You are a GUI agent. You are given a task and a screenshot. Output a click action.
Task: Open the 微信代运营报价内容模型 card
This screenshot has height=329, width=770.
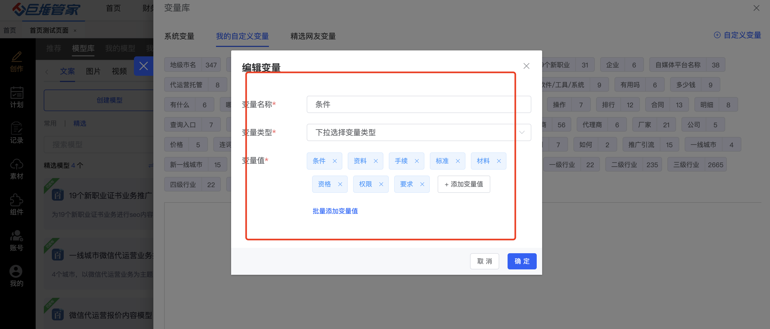pyautogui.click(x=99, y=313)
